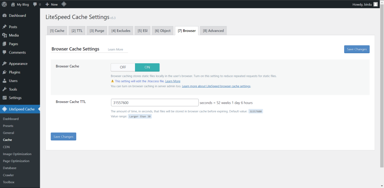The height and width of the screenshot is (188, 384).
Task: Open Learn More beside Browser Cache Settings
Action: pos(115,49)
